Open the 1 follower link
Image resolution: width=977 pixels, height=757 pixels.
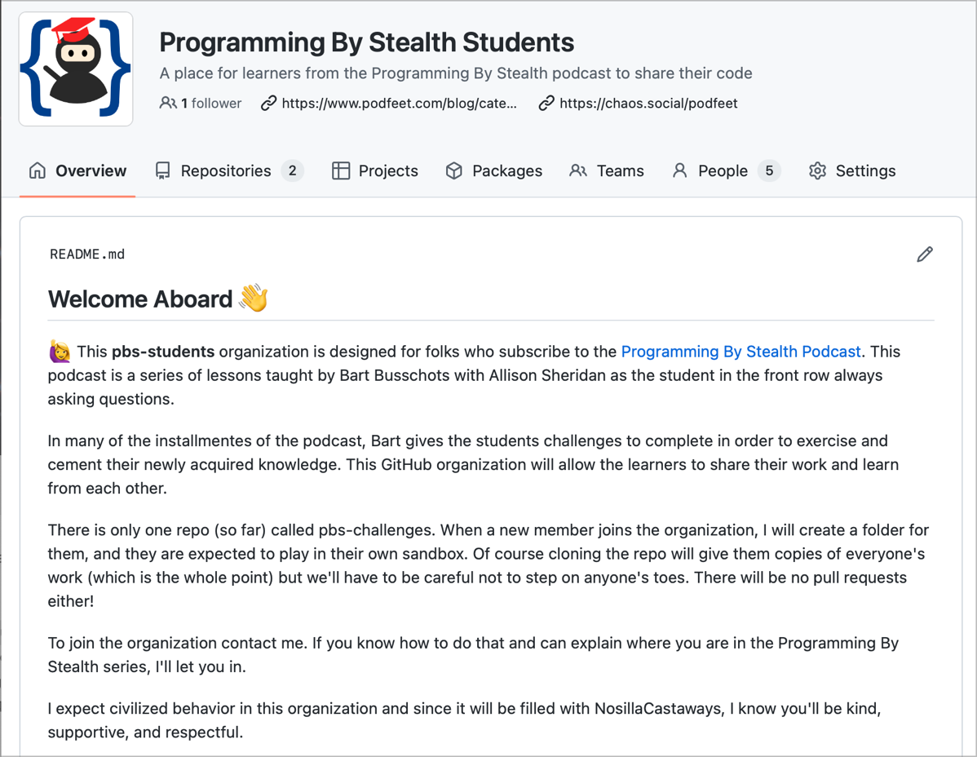[201, 103]
